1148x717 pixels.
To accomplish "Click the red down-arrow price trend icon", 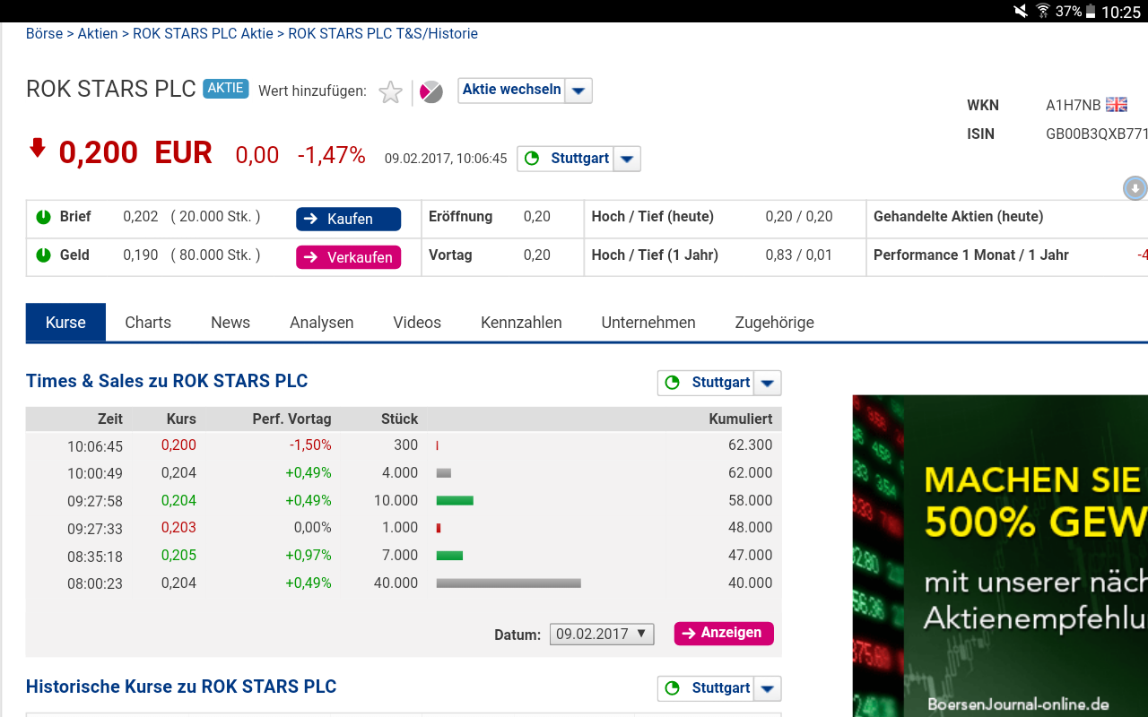I will (37, 148).
